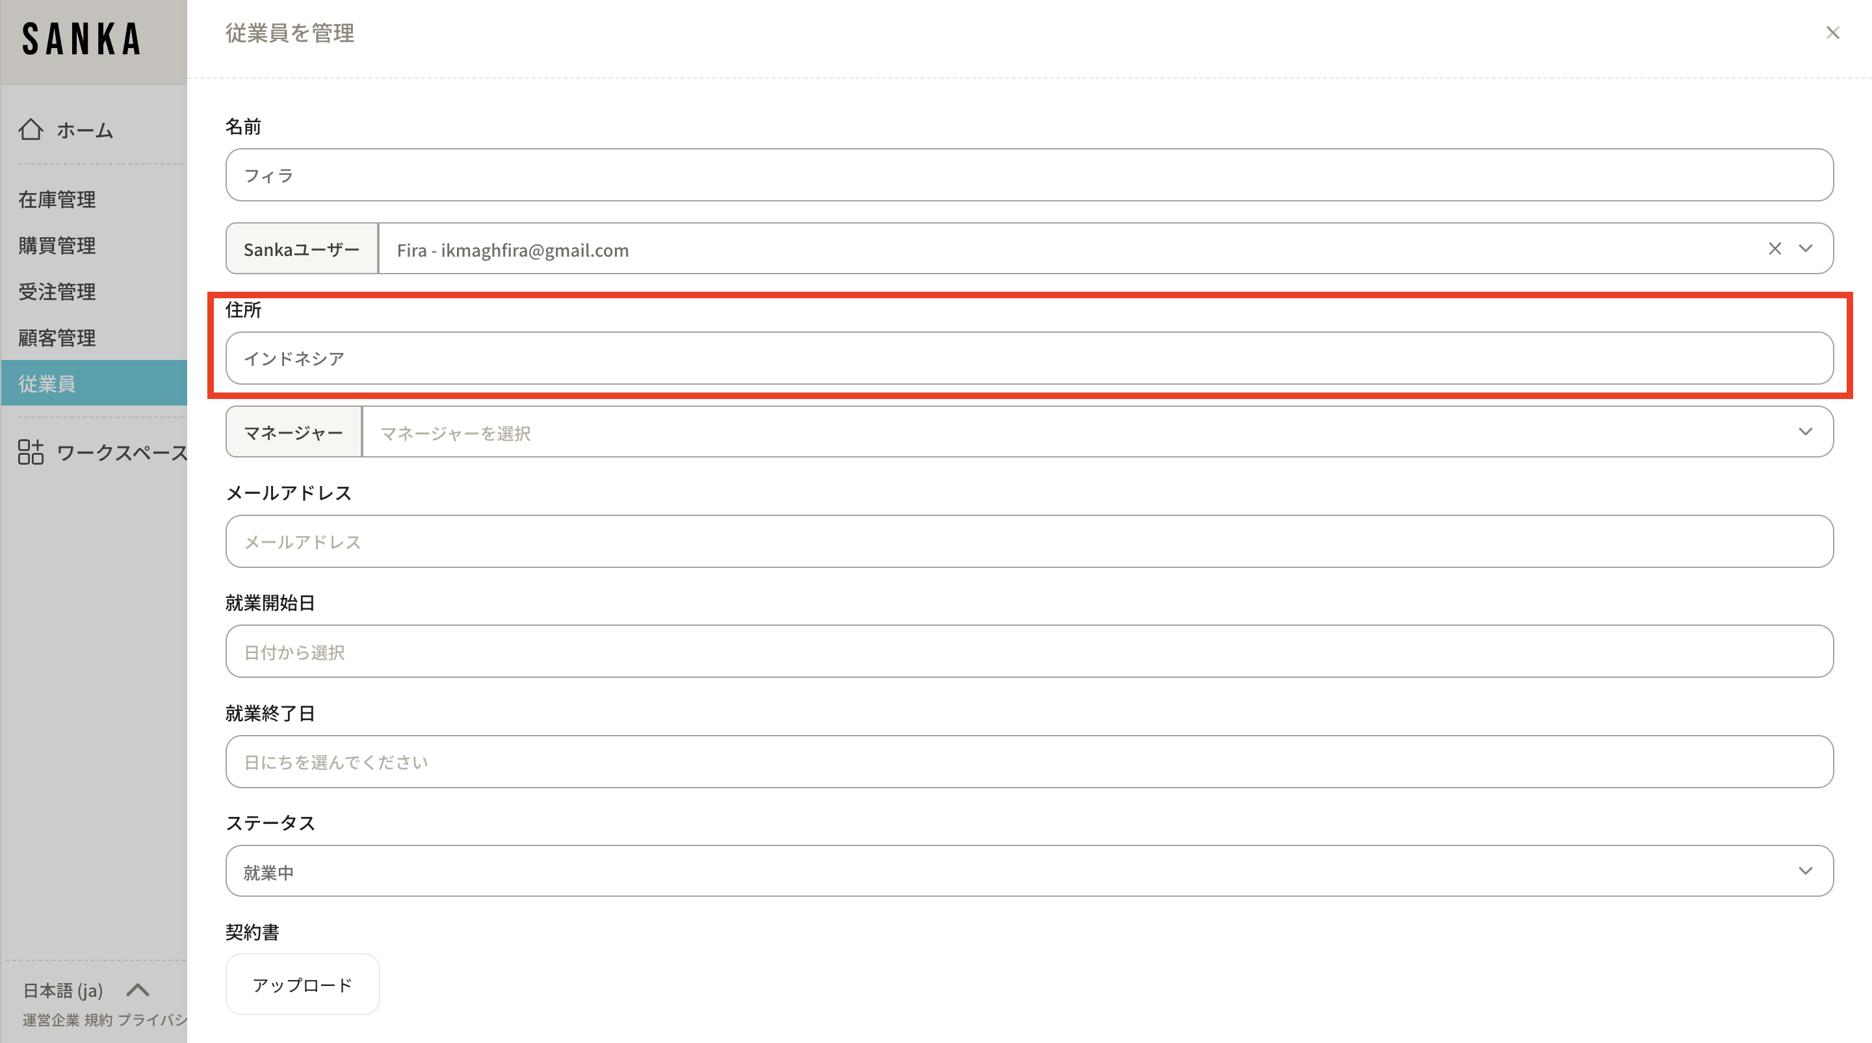
Task: Click the home icon in sidebar
Action: click(31, 129)
